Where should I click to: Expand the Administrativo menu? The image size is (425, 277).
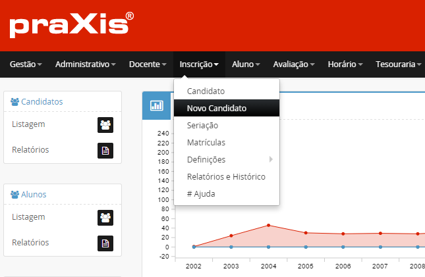[85, 64]
